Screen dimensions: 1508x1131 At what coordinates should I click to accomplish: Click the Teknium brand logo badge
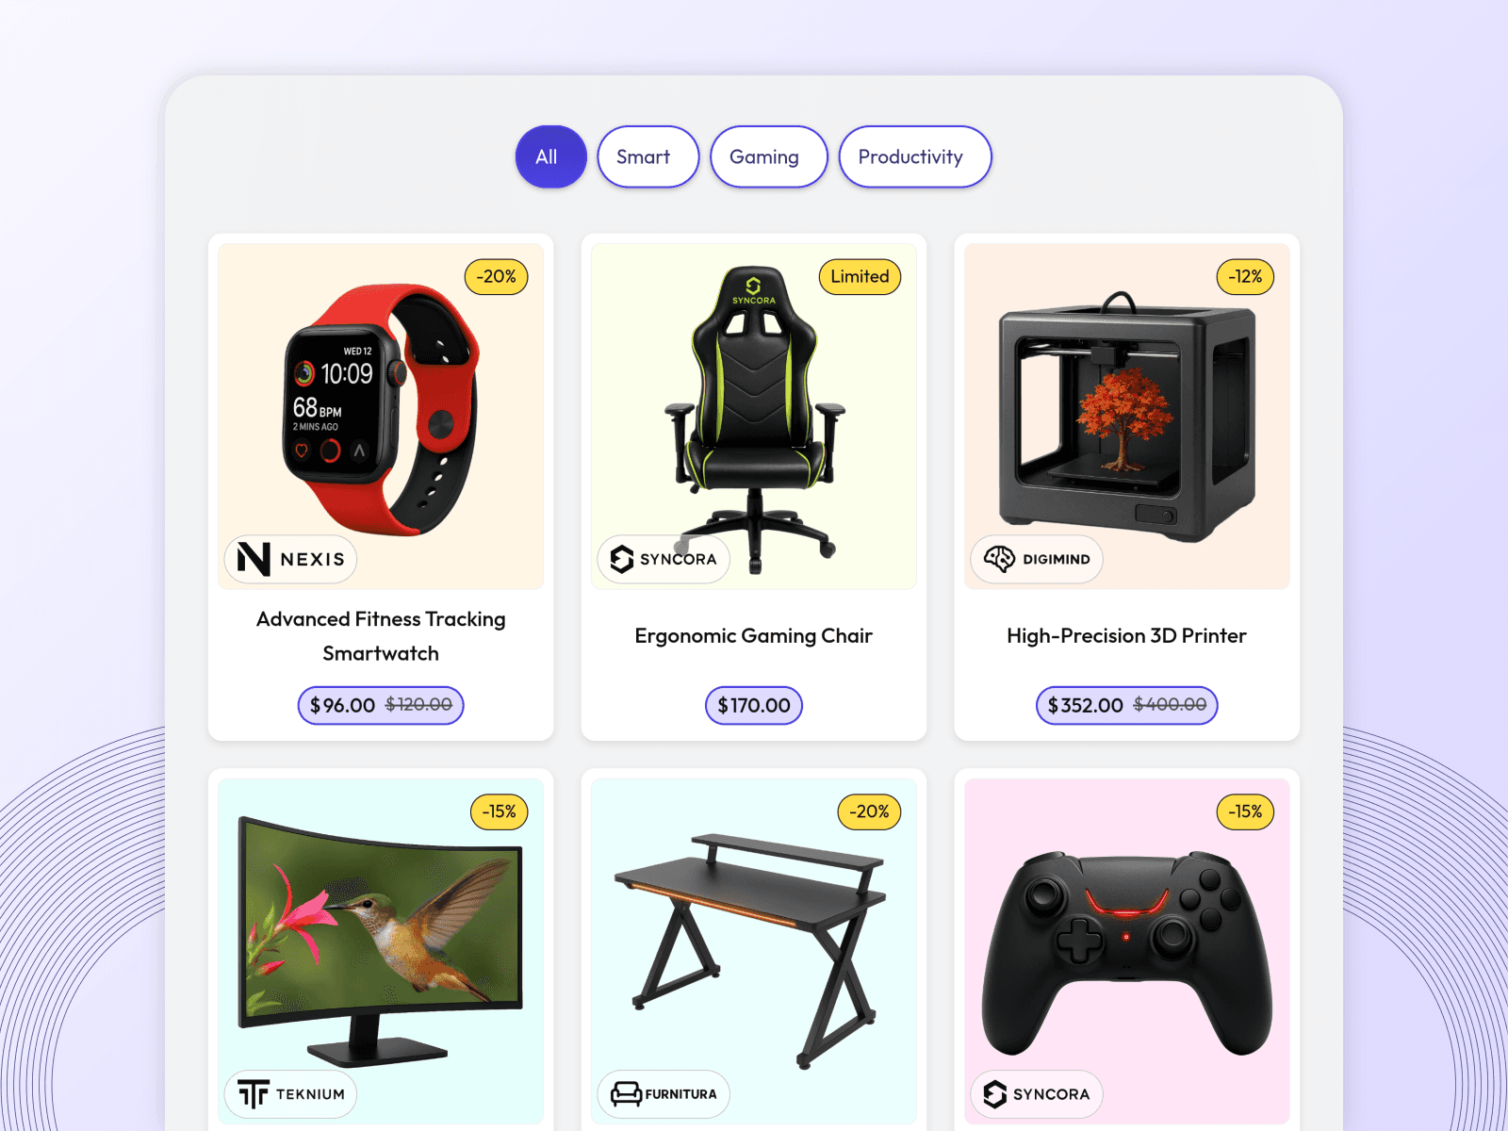click(290, 1094)
